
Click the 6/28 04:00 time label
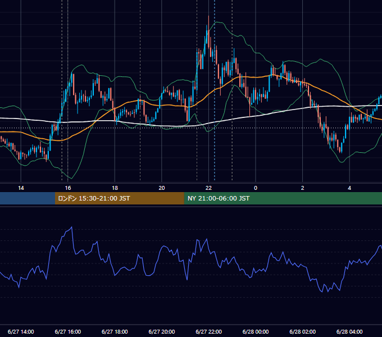point(349,331)
